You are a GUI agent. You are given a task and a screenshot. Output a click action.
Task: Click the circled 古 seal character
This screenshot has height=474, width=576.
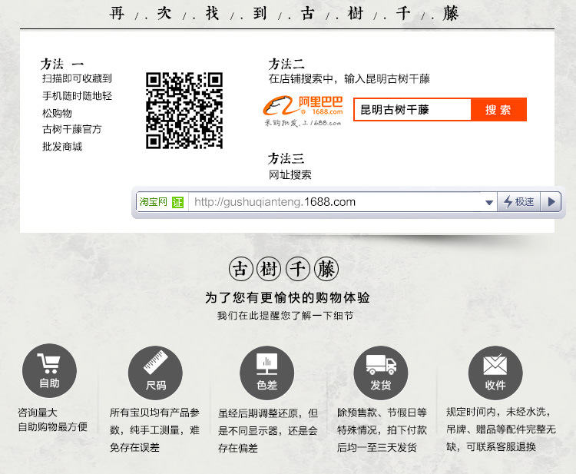point(241,269)
